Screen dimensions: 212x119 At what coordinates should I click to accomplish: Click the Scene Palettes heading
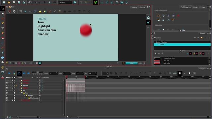[x=161, y=42]
